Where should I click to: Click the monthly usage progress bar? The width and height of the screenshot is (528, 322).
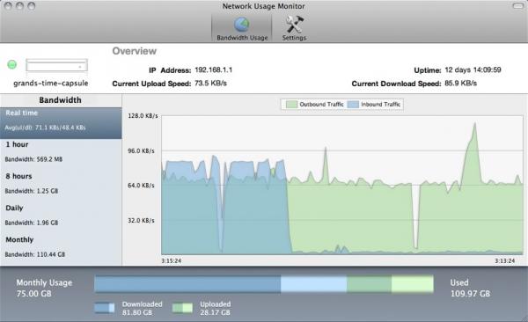click(x=264, y=283)
